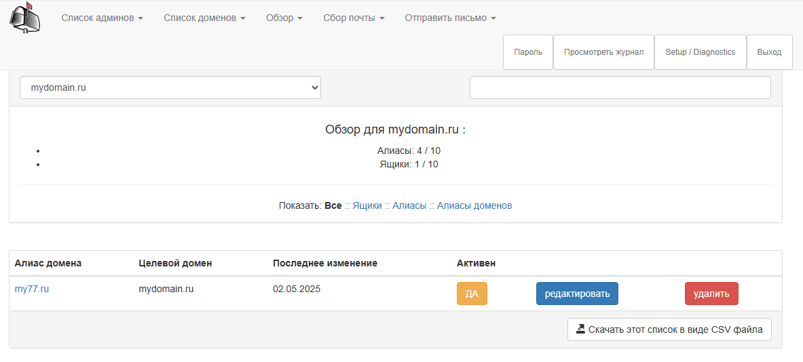Open Setup / Diagnostics page
The image size is (803, 362).
coord(700,52)
